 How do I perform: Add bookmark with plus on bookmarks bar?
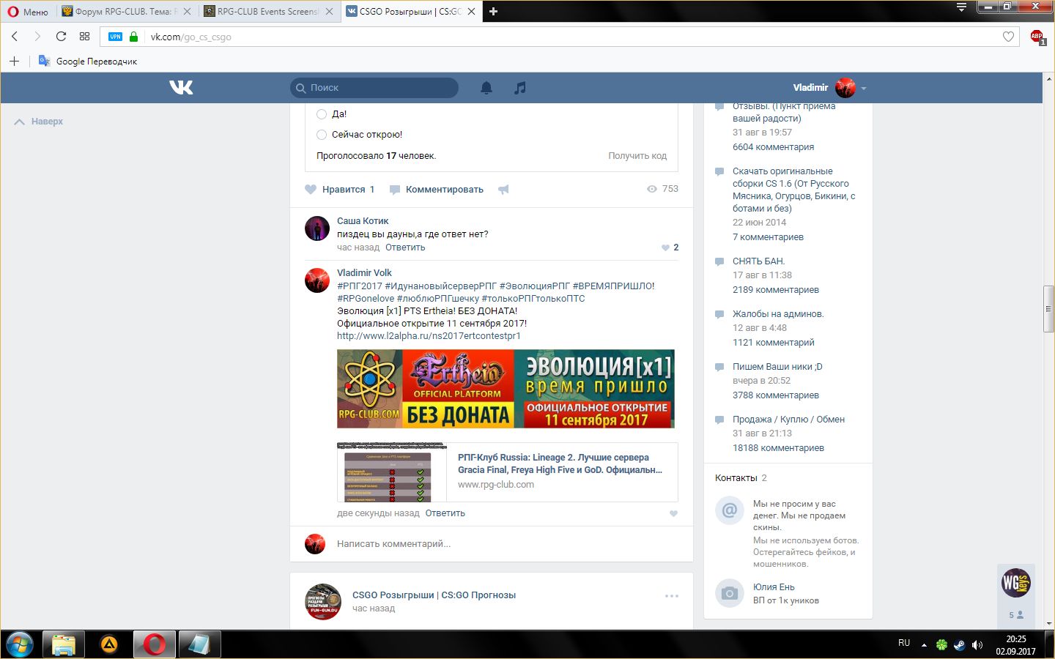point(14,61)
